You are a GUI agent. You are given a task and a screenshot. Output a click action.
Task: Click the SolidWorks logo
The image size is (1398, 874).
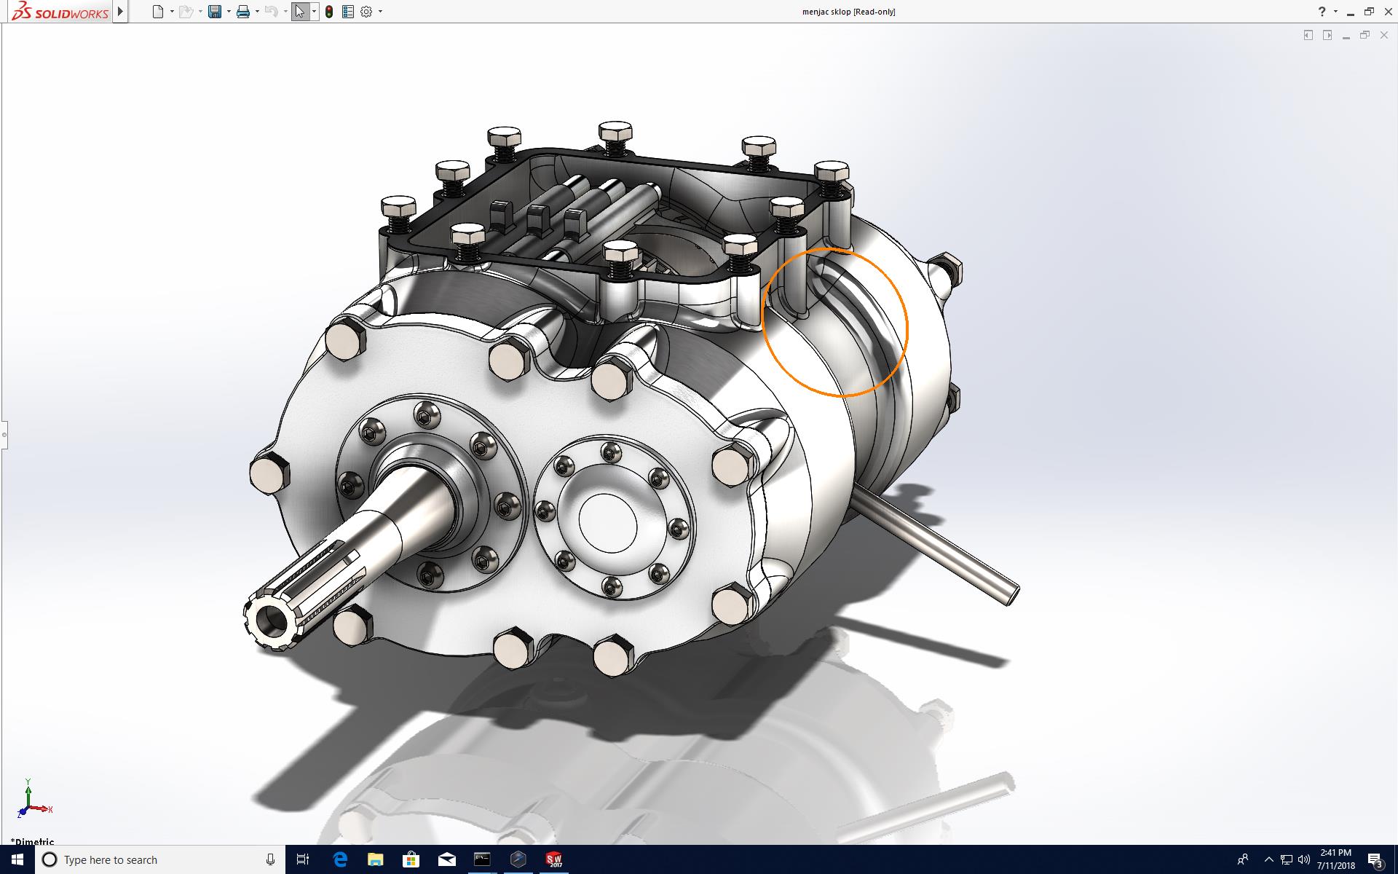(x=60, y=12)
